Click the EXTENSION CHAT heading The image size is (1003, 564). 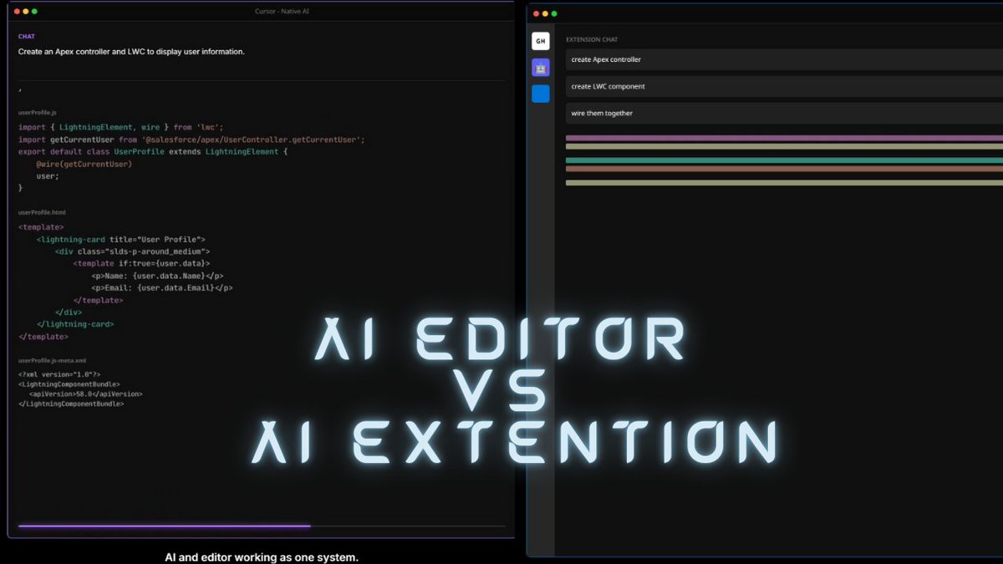point(592,39)
